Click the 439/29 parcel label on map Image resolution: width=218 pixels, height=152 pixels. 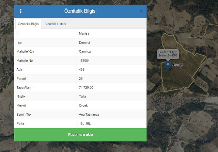pyautogui.click(x=178, y=65)
